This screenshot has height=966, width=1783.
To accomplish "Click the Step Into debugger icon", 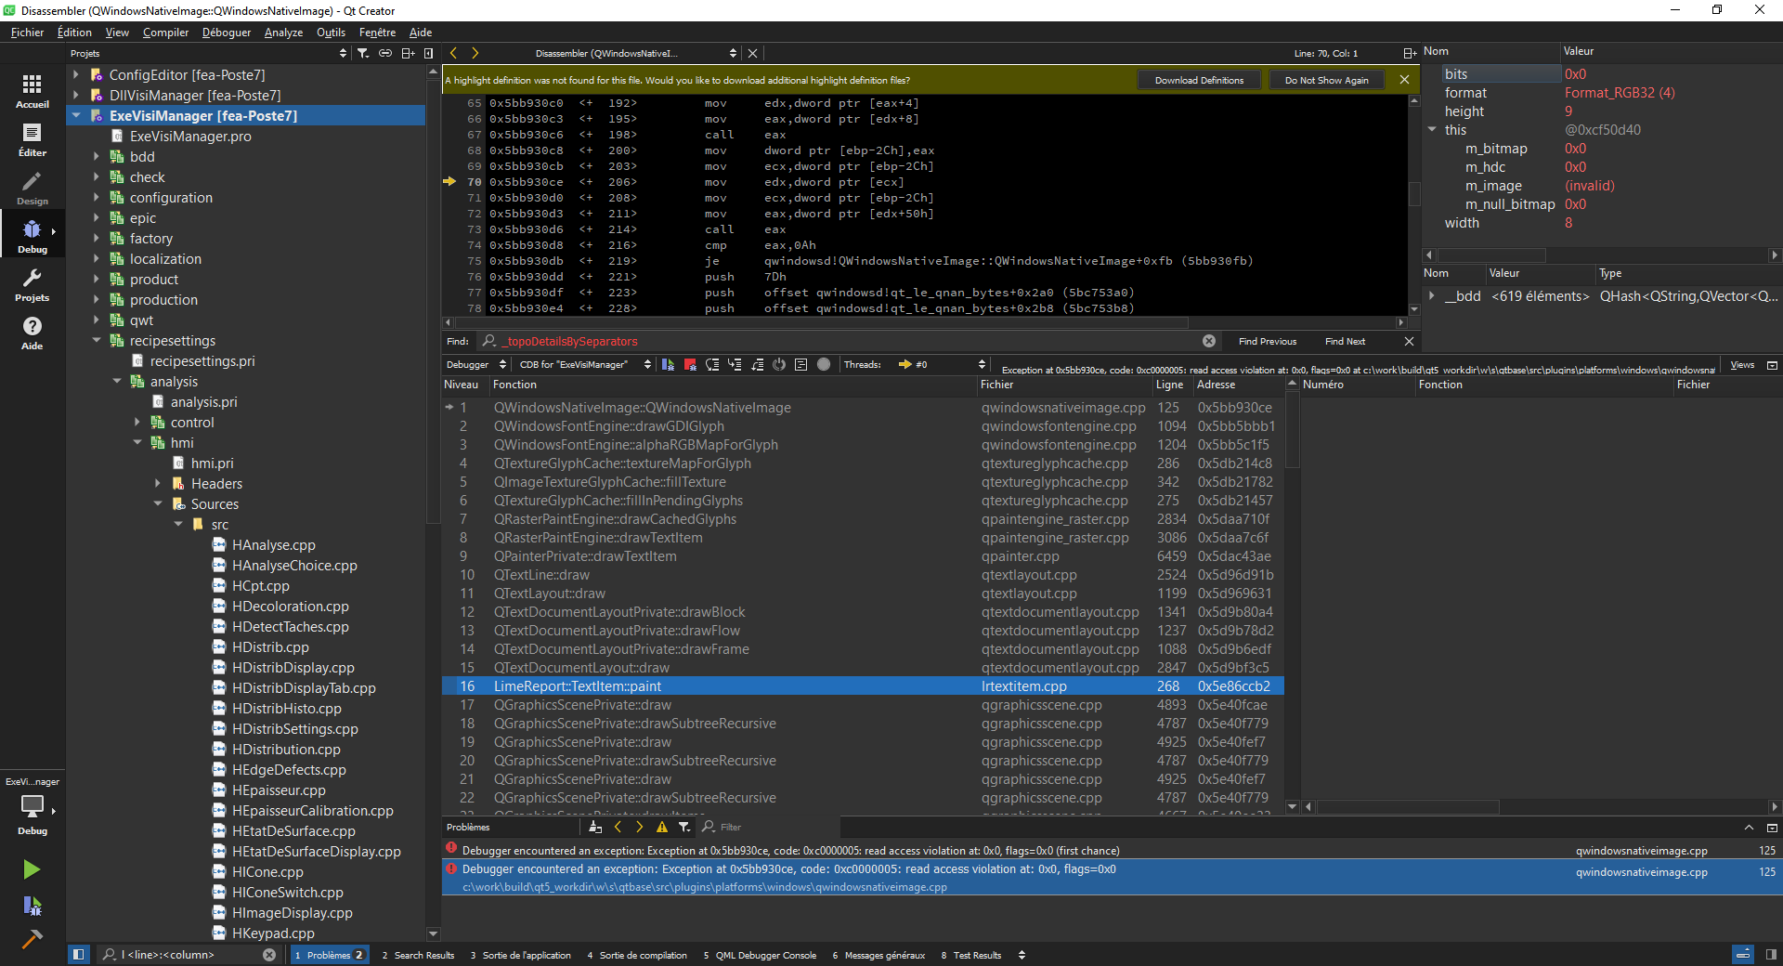I will [x=735, y=365].
